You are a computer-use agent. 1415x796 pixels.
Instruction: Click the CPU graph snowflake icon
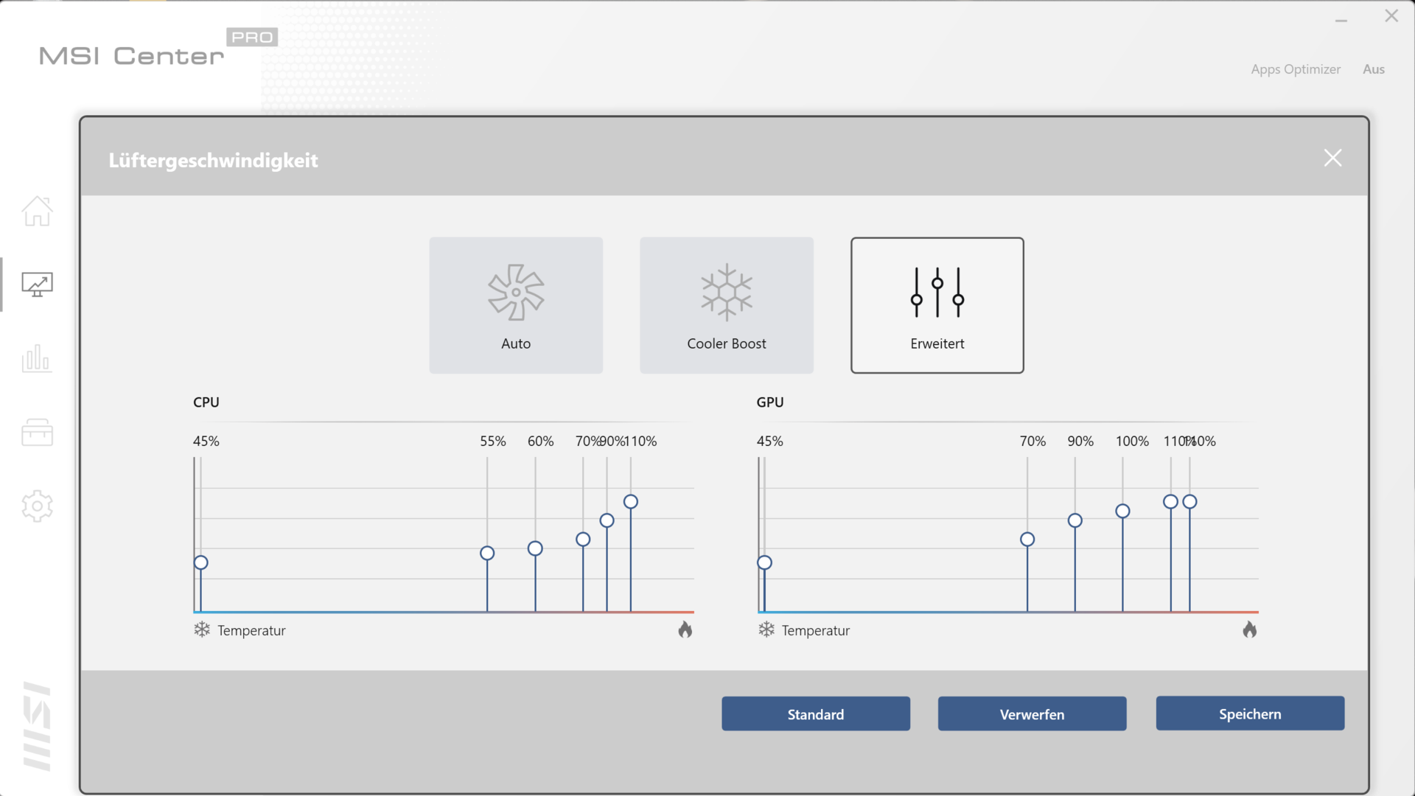pyautogui.click(x=202, y=629)
